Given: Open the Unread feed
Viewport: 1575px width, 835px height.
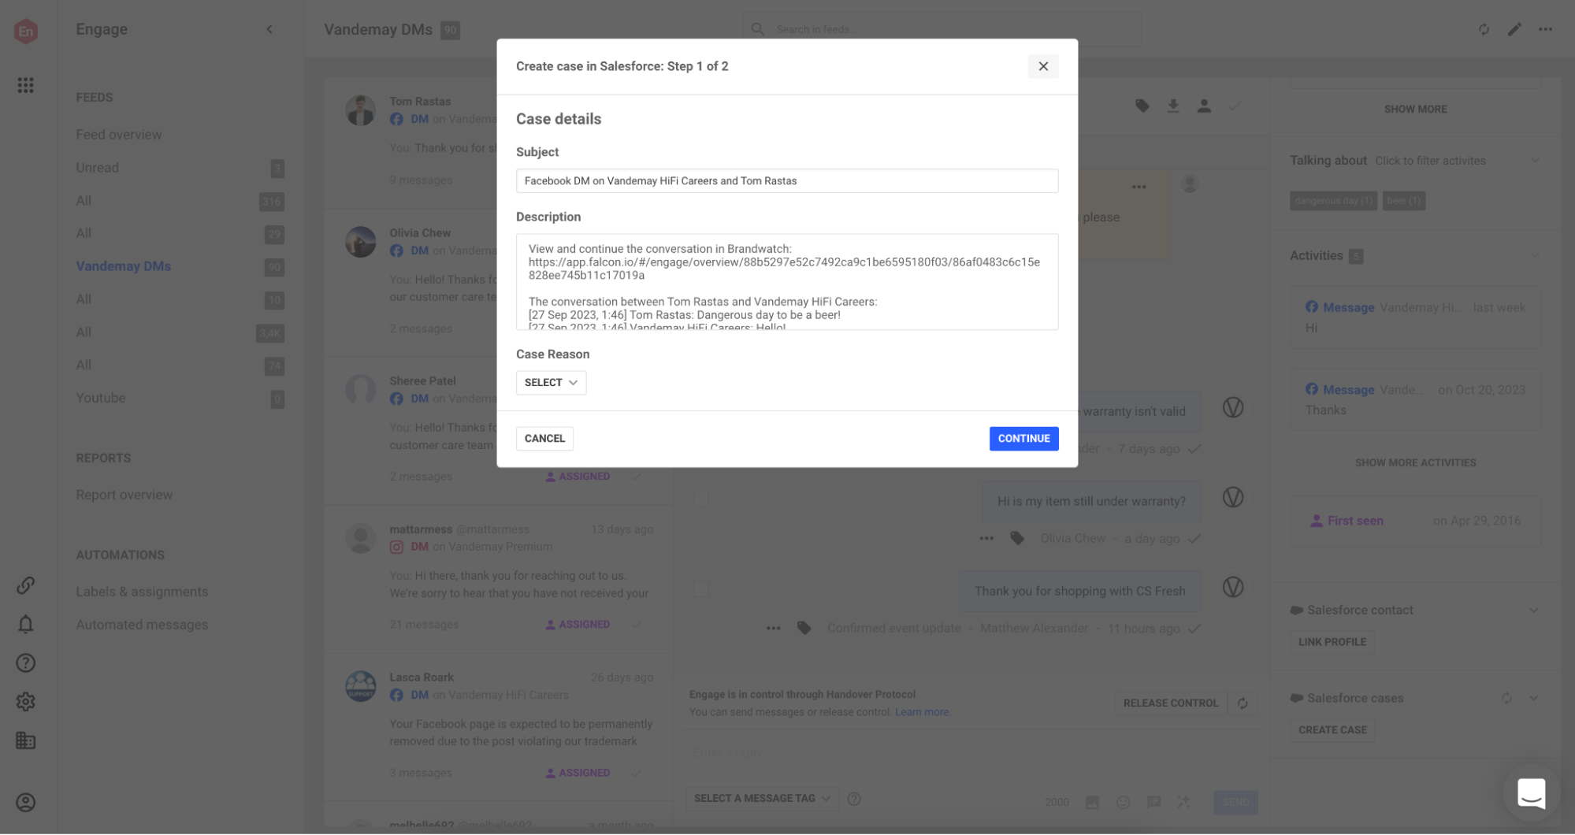Looking at the screenshot, I should coord(97,168).
